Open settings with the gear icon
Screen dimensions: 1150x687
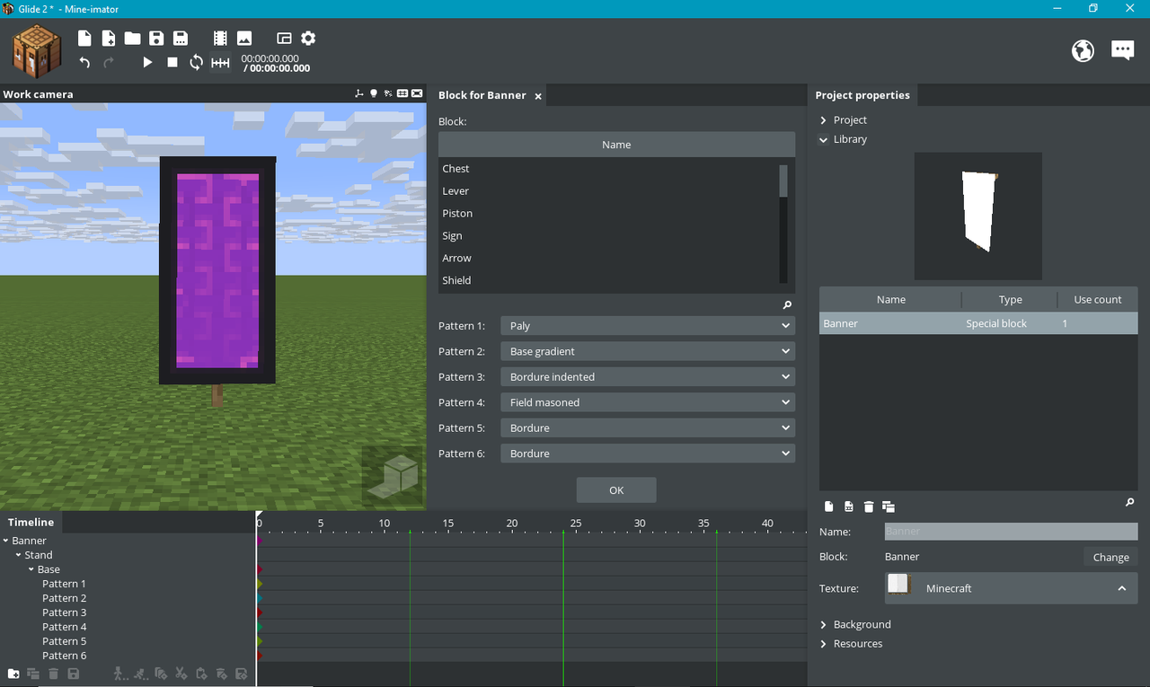click(x=308, y=38)
